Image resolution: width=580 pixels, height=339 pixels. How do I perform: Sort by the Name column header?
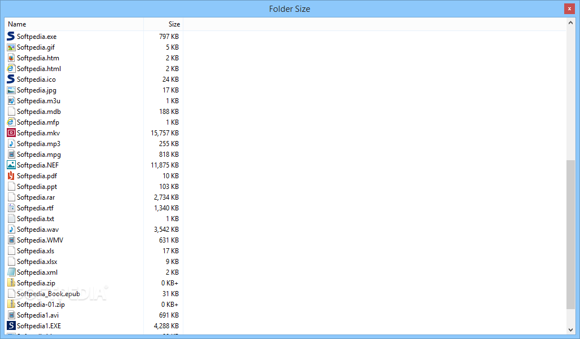coord(74,24)
